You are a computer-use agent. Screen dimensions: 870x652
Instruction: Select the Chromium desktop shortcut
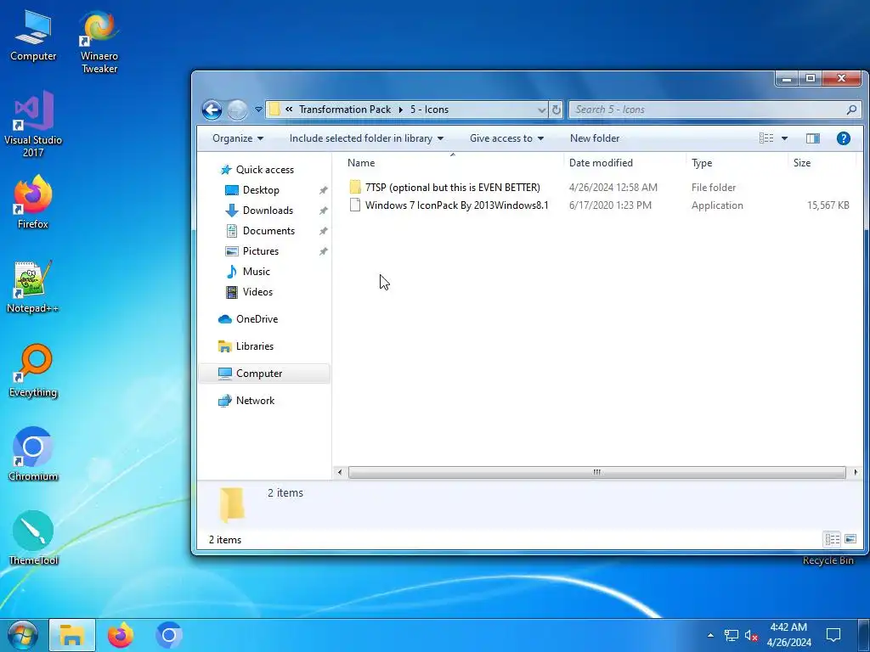(33, 454)
